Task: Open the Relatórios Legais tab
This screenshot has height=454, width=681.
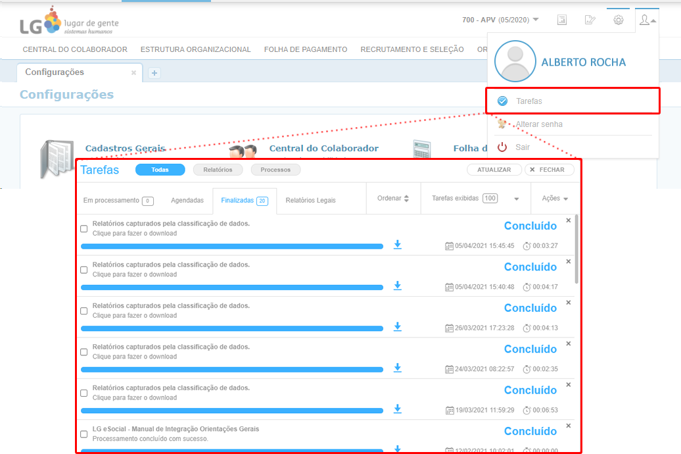Action: click(310, 200)
